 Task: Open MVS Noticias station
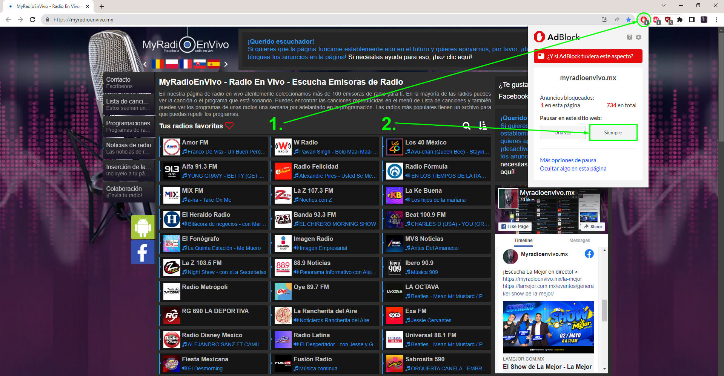point(437,243)
